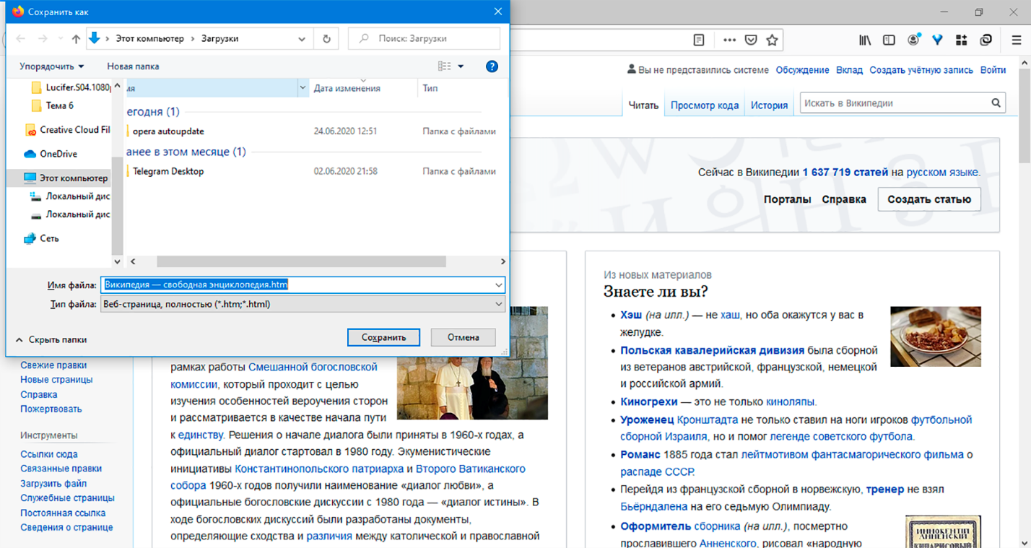Open address path history dropdown arrow
The image size is (1031, 548).
click(x=302, y=39)
